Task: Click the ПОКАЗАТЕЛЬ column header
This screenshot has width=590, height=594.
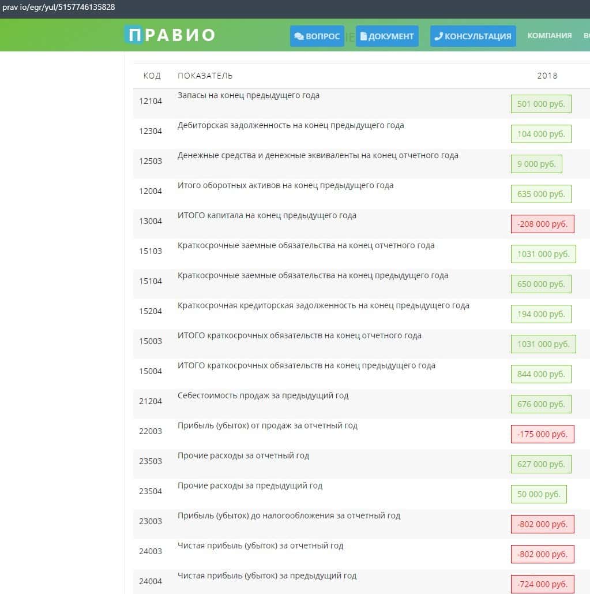Action: coord(205,76)
